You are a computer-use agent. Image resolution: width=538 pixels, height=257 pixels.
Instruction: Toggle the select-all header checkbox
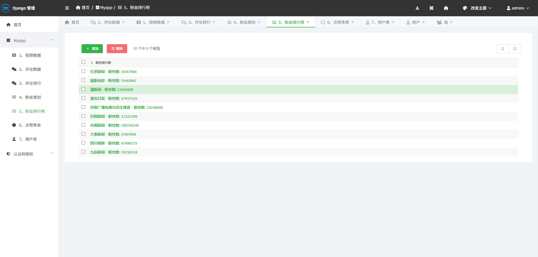83,62
